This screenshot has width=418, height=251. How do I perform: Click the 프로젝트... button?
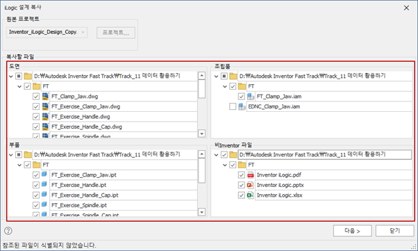116,33
